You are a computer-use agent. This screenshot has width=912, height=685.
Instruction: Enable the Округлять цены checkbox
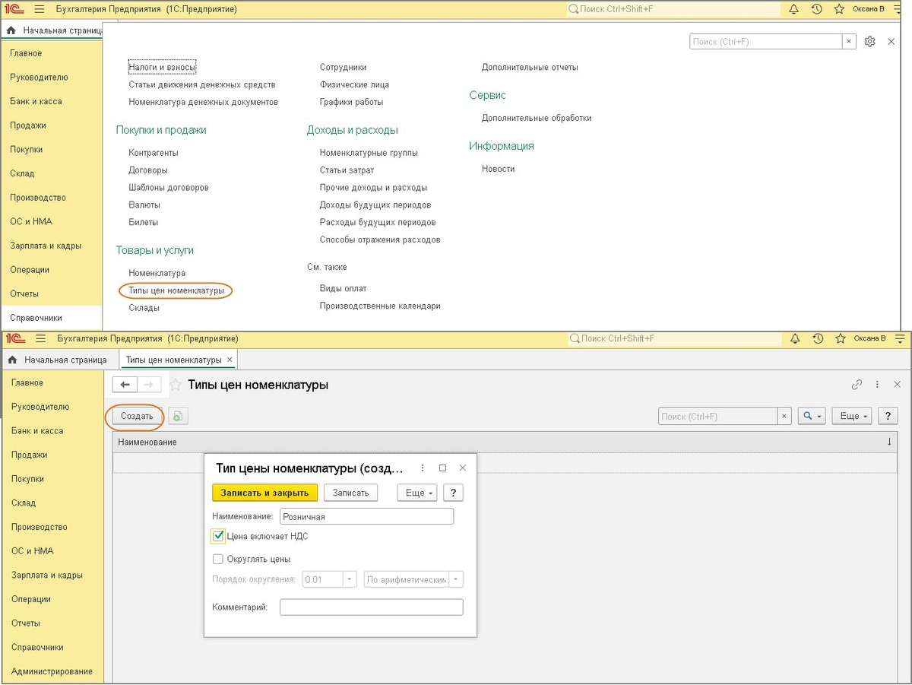pyautogui.click(x=218, y=559)
